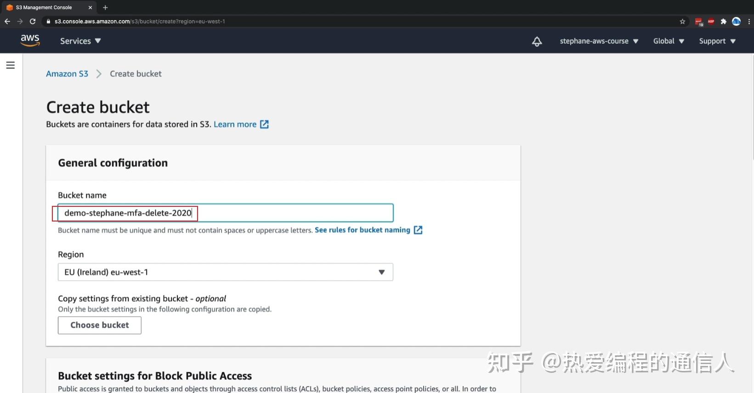Go to Amazon S3 breadcrumb
Image resolution: width=754 pixels, height=393 pixels.
point(67,74)
